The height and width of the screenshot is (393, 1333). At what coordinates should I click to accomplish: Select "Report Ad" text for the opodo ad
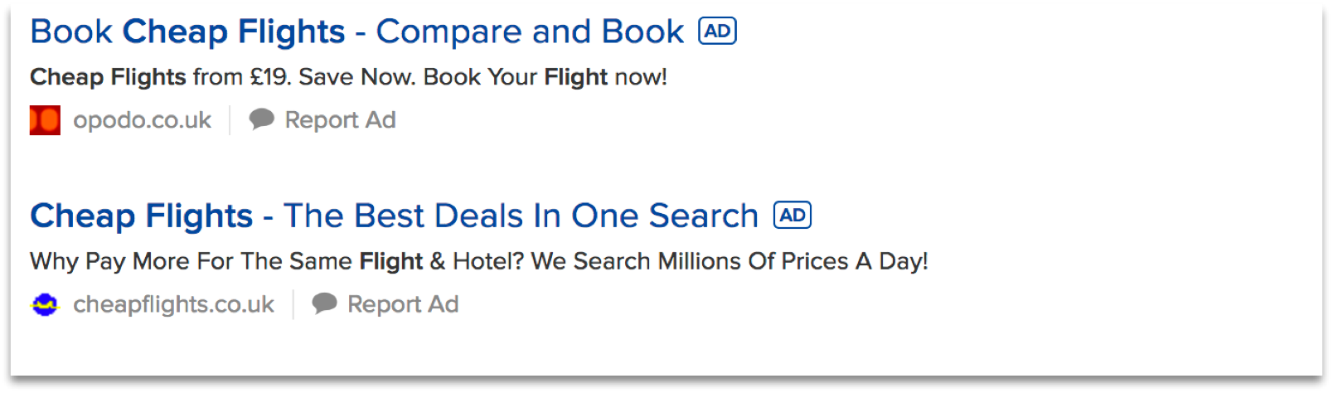340,120
